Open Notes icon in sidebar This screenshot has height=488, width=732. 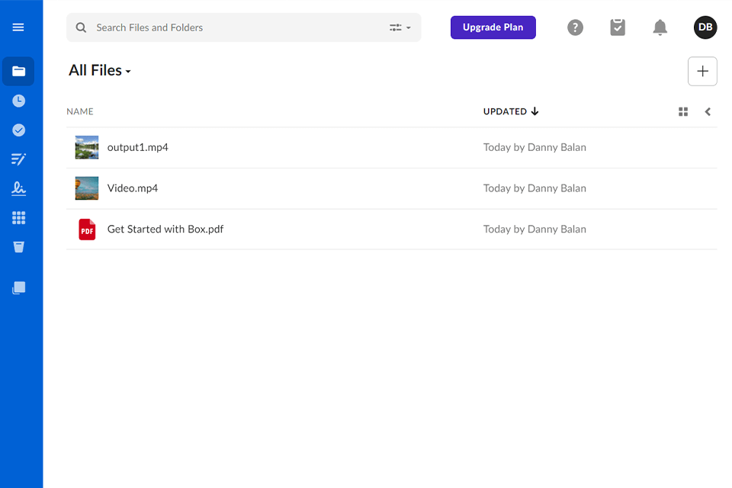click(18, 159)
